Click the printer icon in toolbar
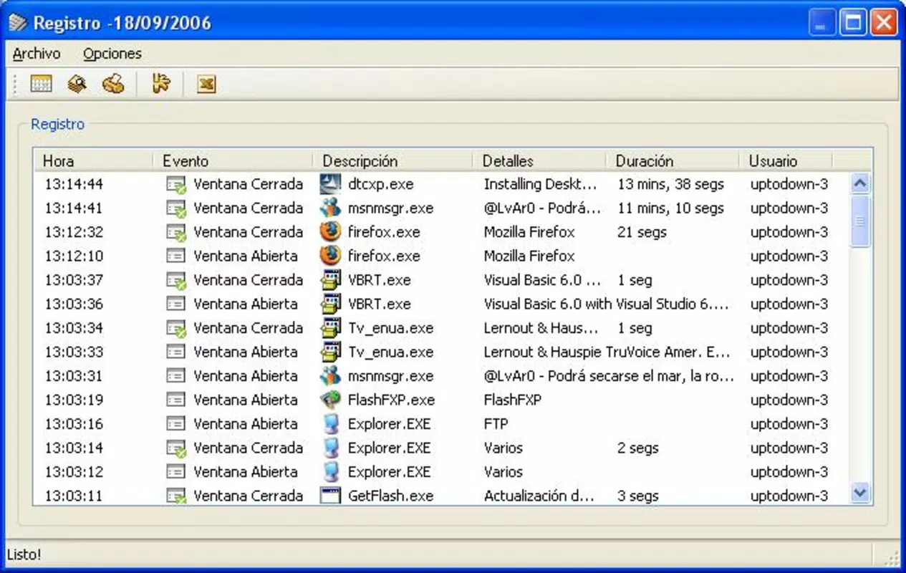This screenshot has width=906, height=573. click(x=113, y=85)
